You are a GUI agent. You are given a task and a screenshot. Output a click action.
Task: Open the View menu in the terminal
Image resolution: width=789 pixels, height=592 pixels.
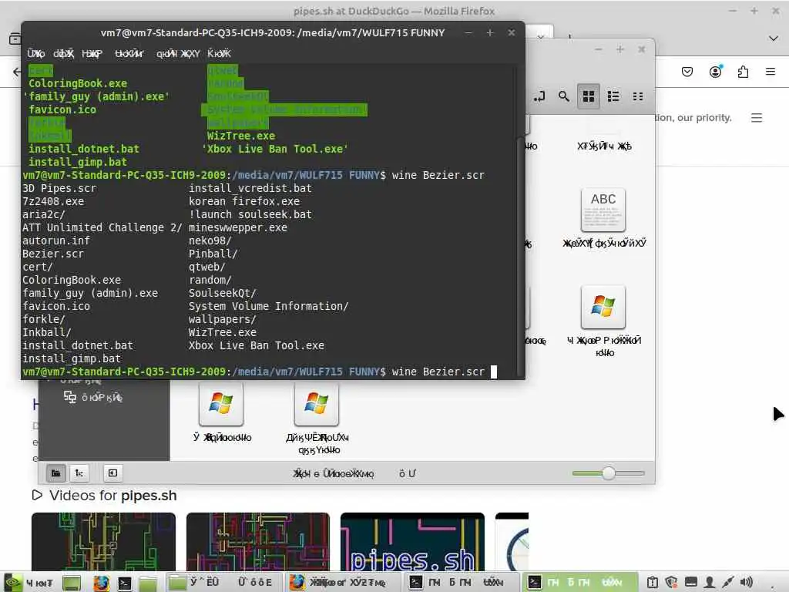coord(92,53)
